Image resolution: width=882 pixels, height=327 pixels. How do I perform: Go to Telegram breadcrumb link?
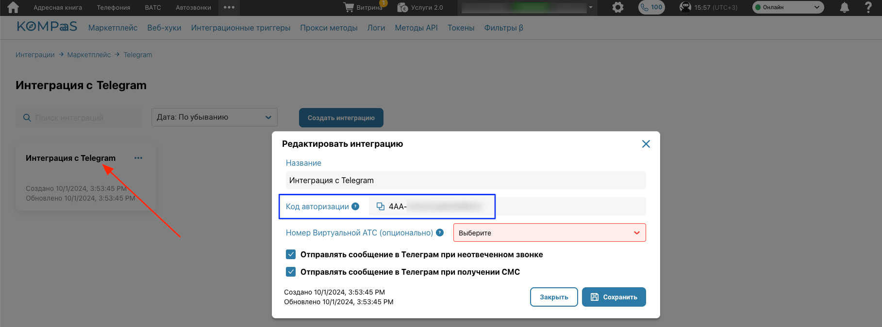pyautogui.click(x=138, y=55)
